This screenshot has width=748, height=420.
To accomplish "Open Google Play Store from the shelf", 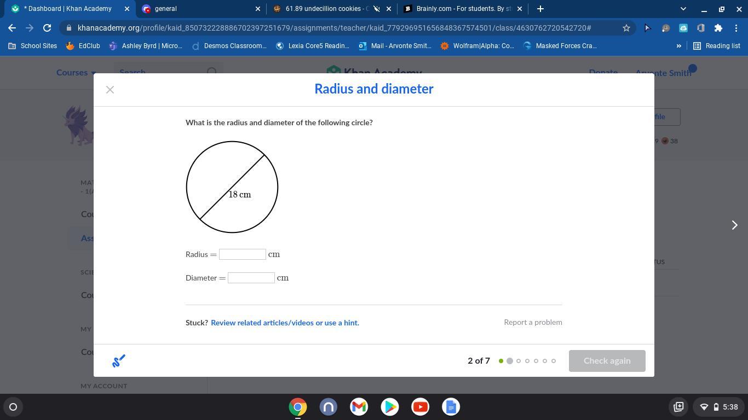I will [390, 407].
